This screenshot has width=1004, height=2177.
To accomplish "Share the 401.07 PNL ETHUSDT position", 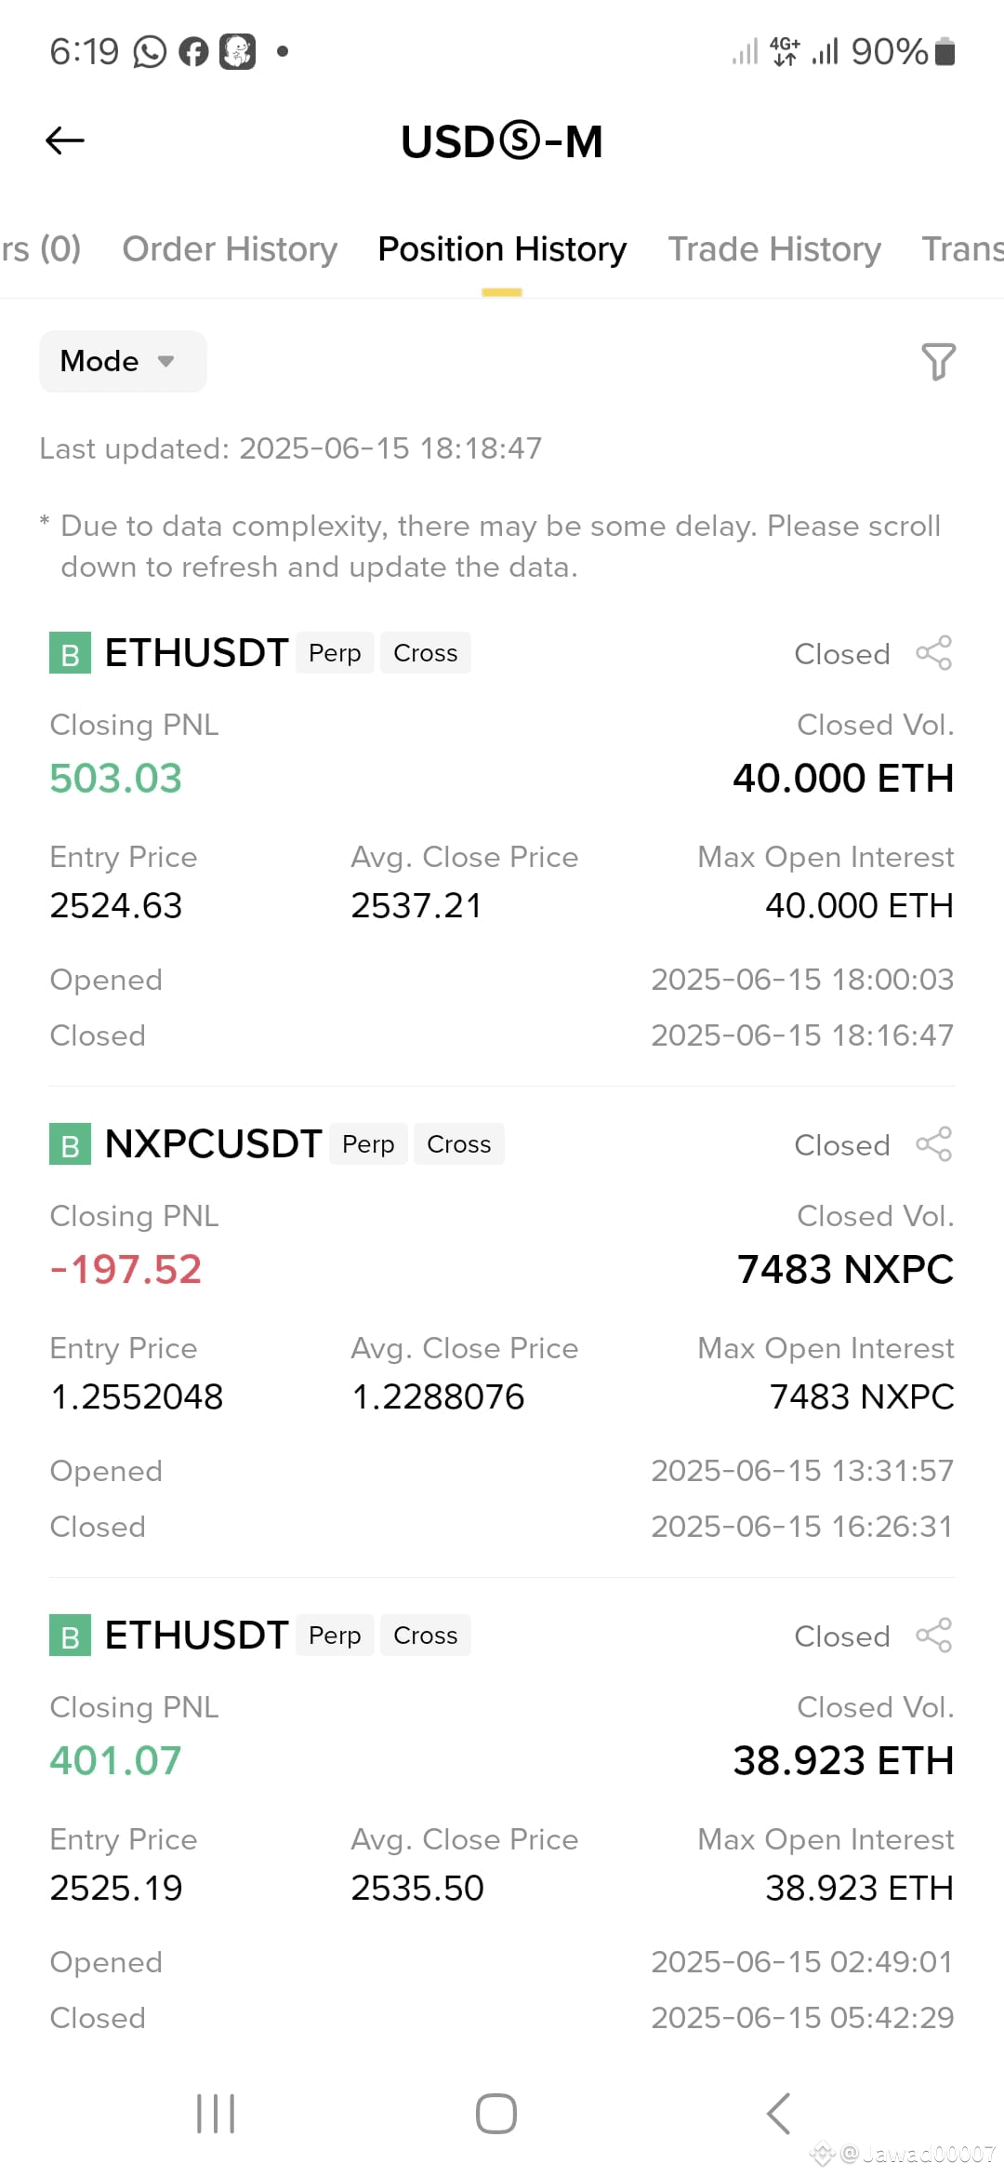I will point(934,1636).
